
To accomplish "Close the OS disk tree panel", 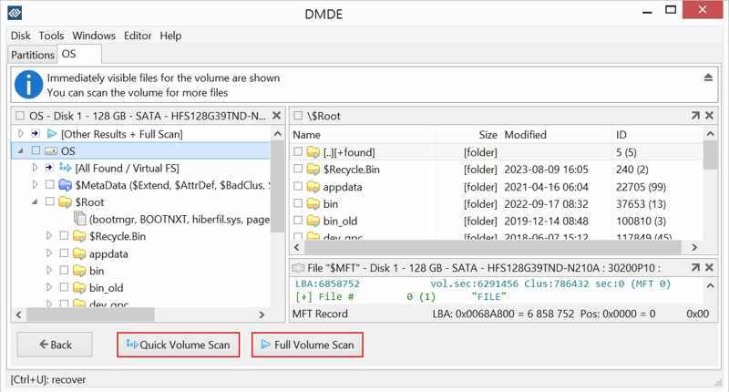I will tap(274, 116).
